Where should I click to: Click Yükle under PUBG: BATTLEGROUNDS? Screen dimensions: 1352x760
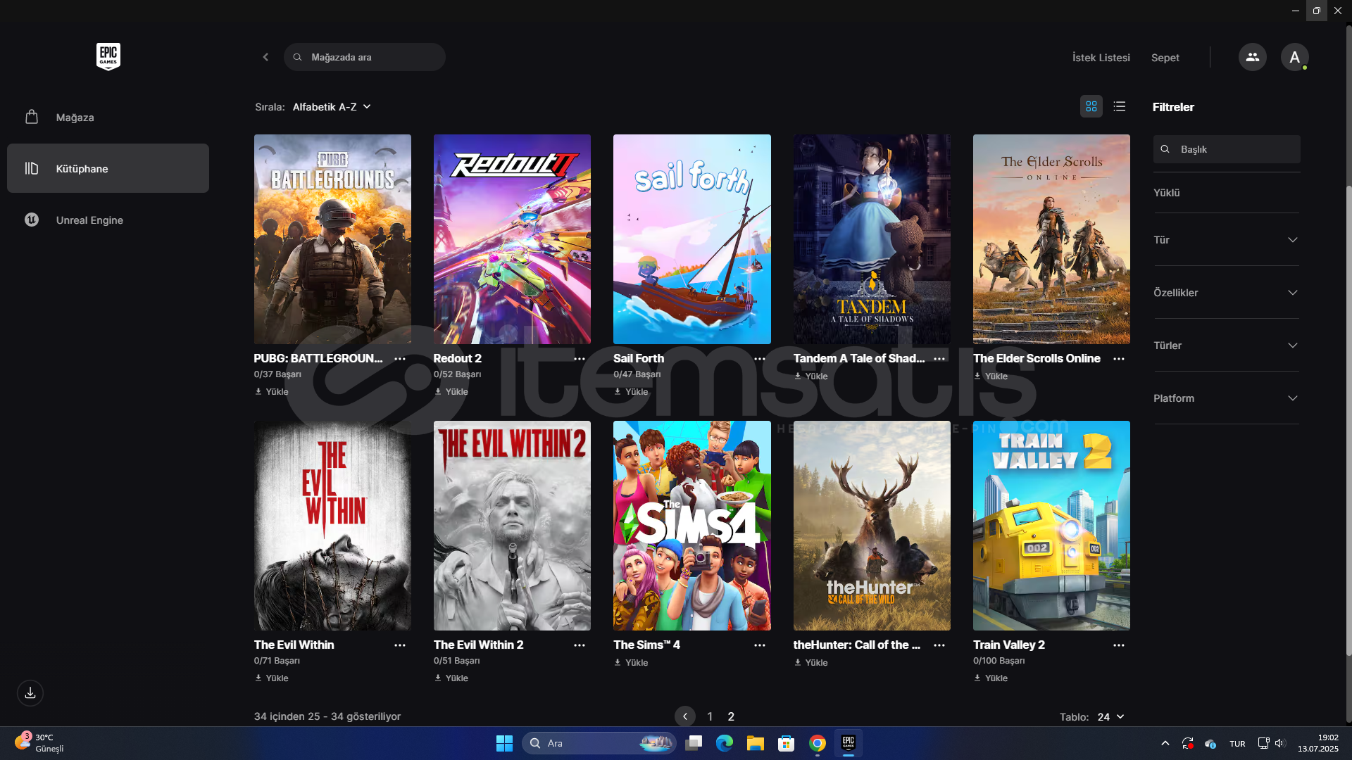click(x=272, y=392)
